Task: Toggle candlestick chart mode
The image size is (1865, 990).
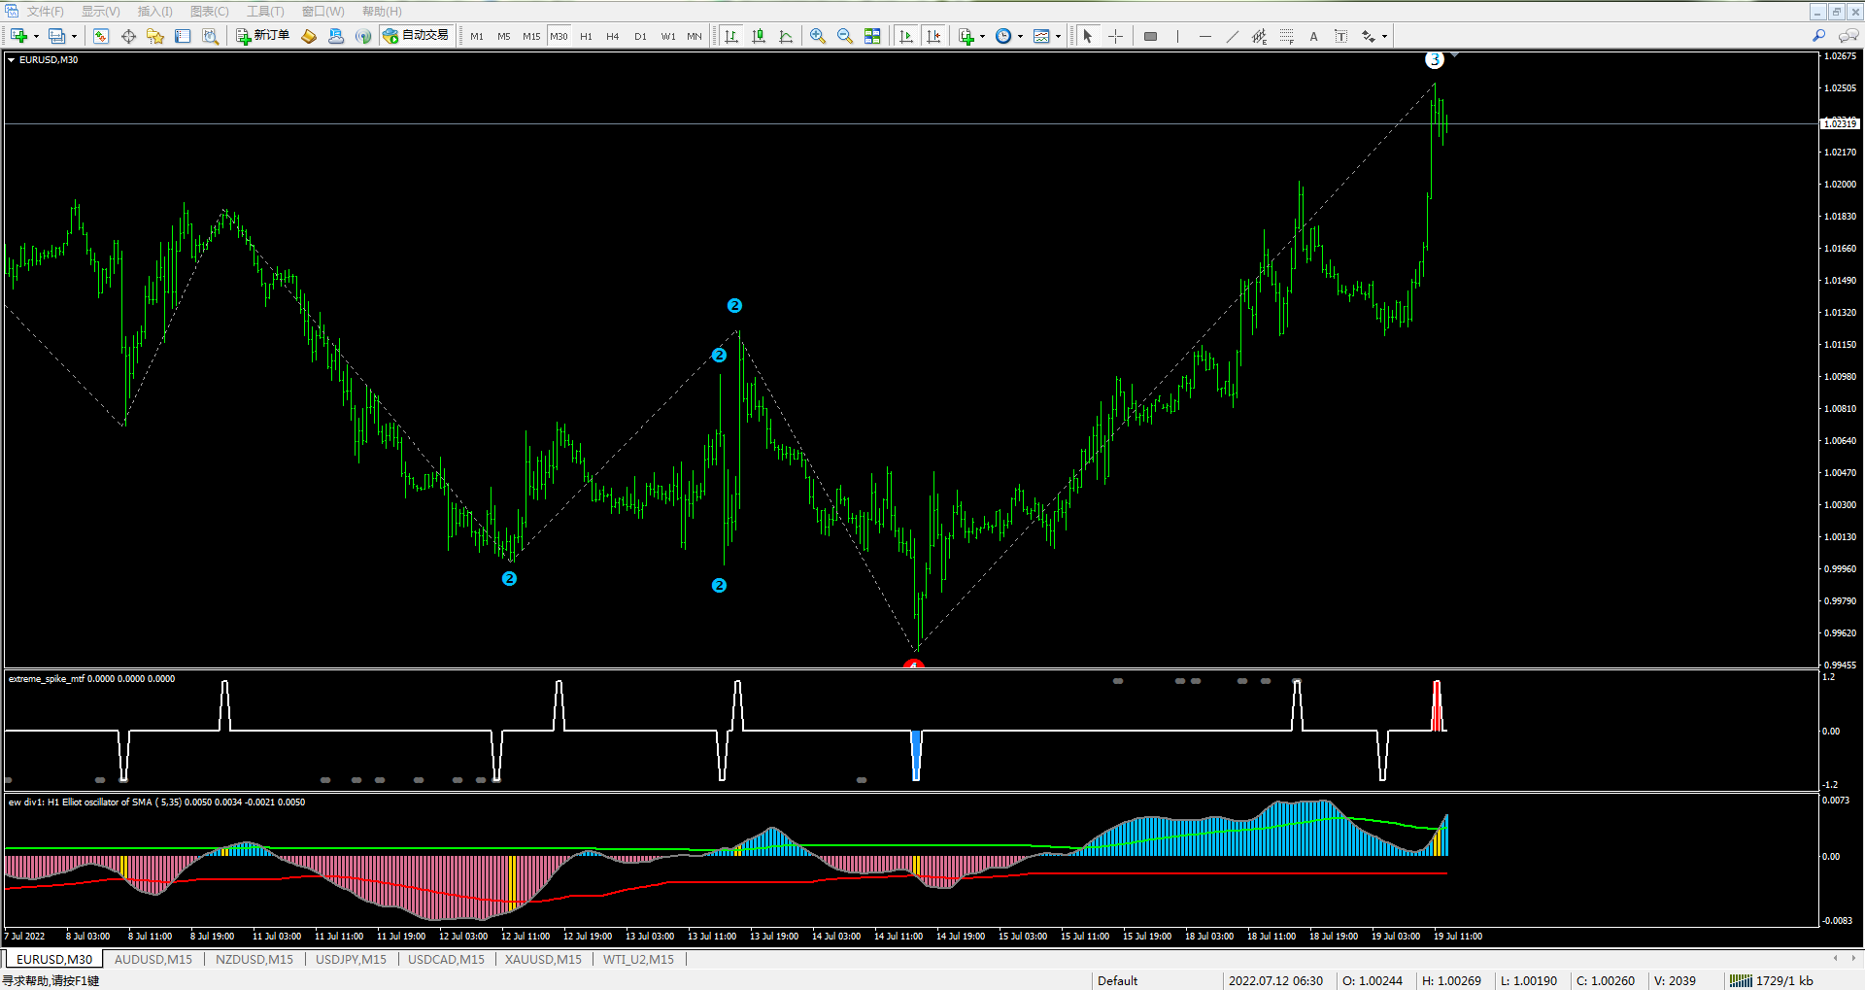Action: coord(759,36)
